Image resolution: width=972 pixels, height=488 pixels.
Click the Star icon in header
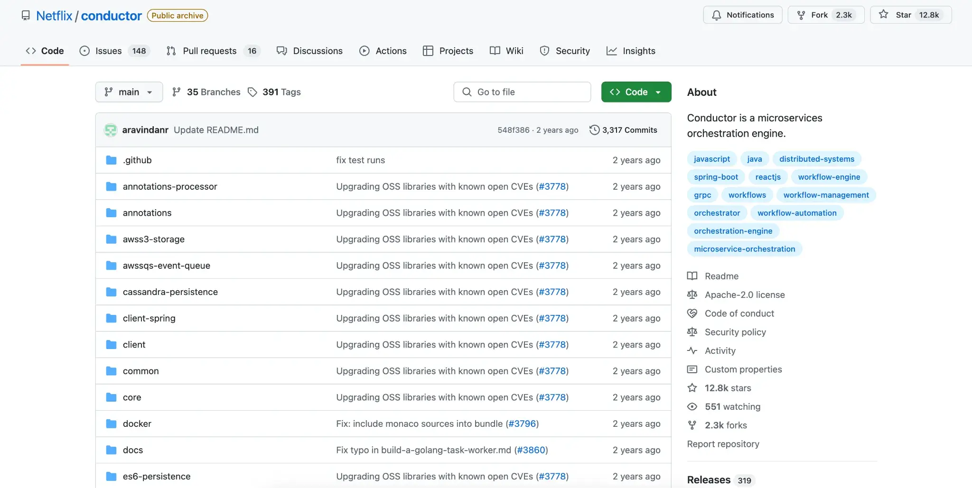(x=883, y=15)
